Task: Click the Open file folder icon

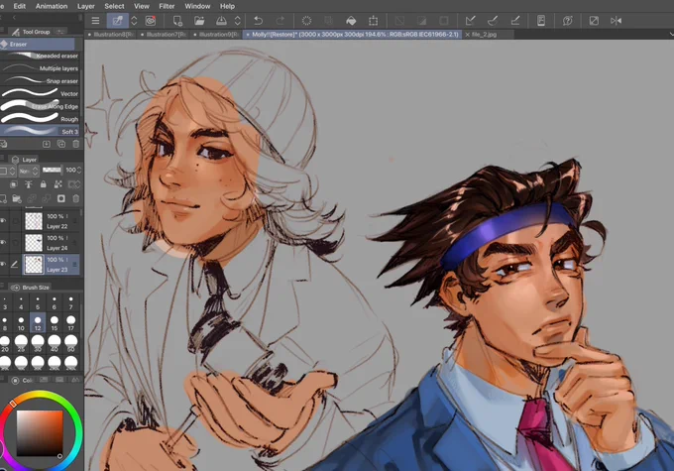Action: (x=199, y=21)
